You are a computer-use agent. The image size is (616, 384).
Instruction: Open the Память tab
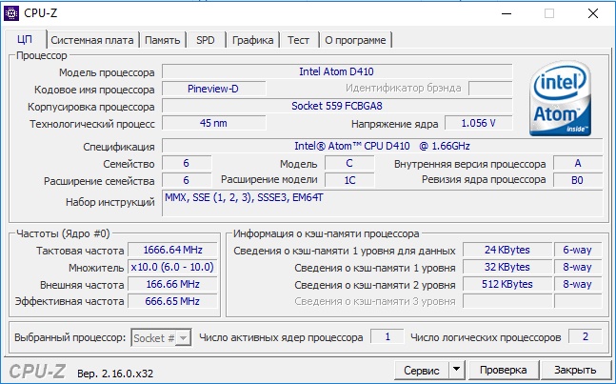(162, 40)
